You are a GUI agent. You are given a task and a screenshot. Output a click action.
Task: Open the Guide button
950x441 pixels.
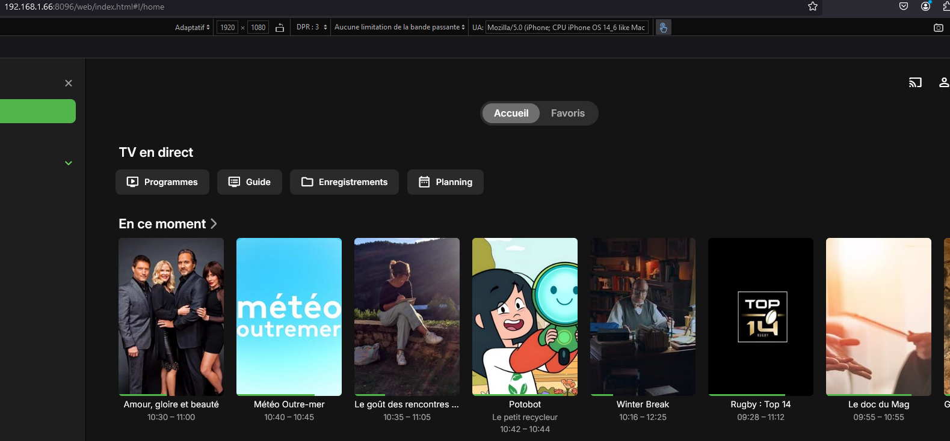tap(250, 182)
